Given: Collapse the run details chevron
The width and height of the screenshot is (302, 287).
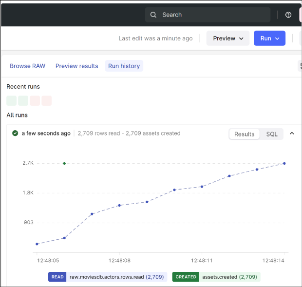Looking at the screenshot, I should [292, 134].
